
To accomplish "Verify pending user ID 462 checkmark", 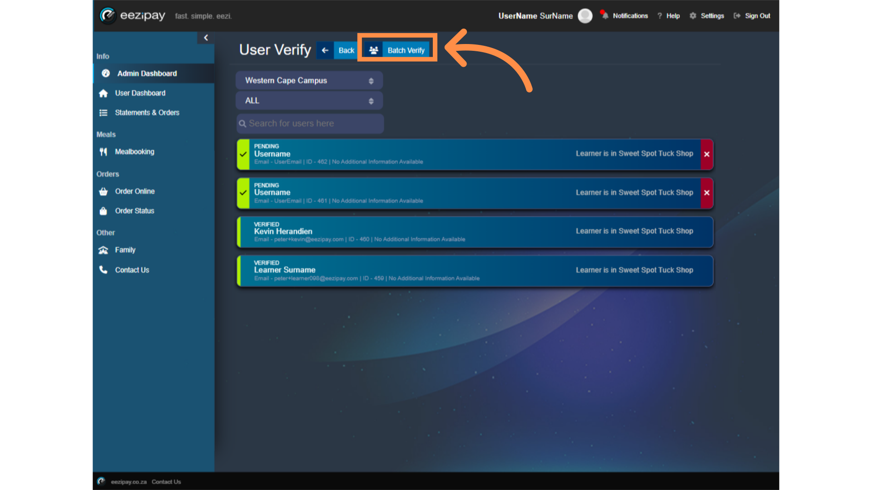I will coord(243,154).
